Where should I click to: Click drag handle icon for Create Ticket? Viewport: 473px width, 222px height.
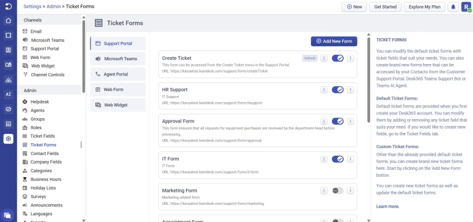tap(324, 58)
